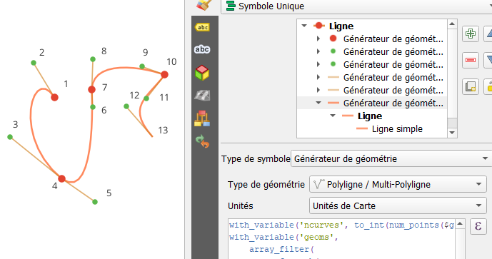This screenshot has width=492, height=259.
Task: Select the nested Ligne sub-symbol row
Action: tap(370, 116)
